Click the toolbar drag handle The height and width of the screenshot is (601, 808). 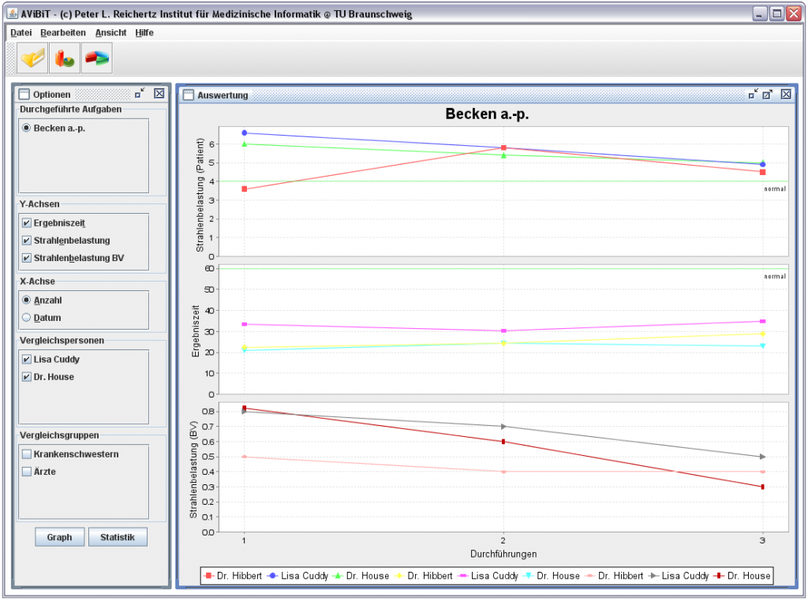coord(11,58)
